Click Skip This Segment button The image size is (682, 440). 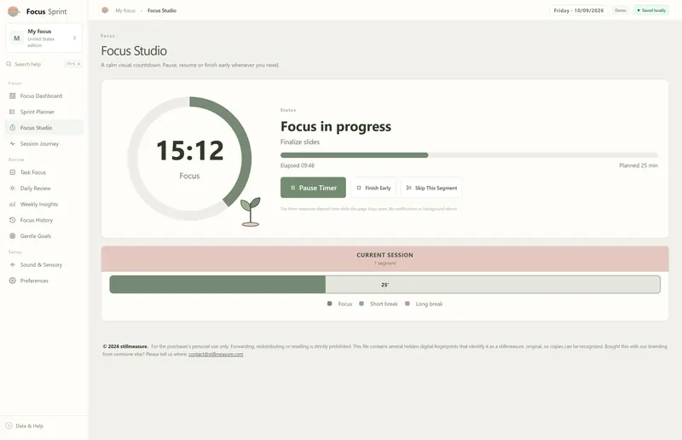[431, 188]
